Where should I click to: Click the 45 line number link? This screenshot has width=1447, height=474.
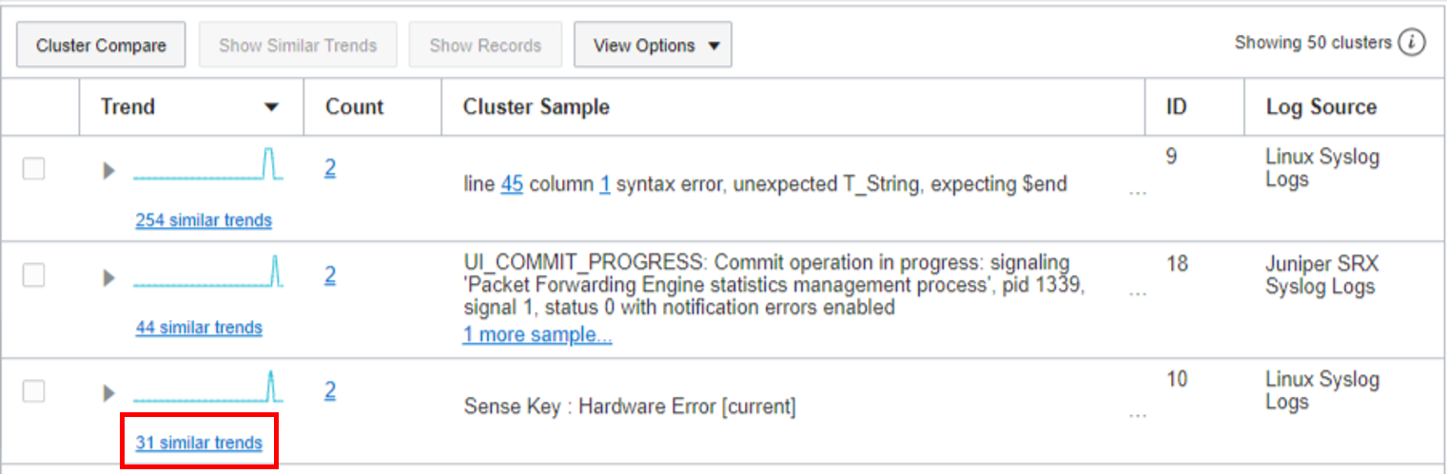[x=512, y=184]
